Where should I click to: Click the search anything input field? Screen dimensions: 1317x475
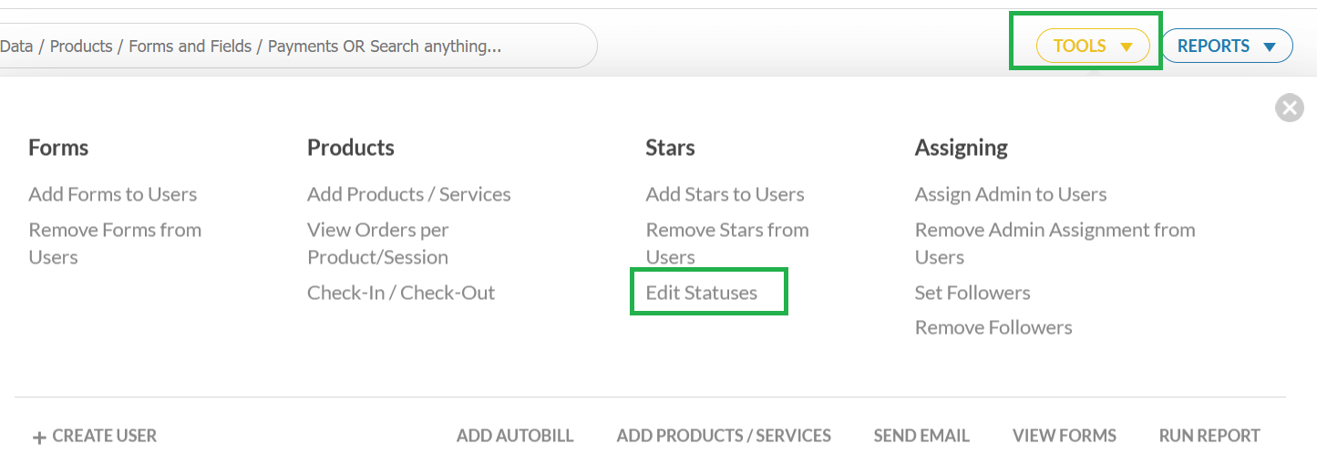(x=292, y=46)
